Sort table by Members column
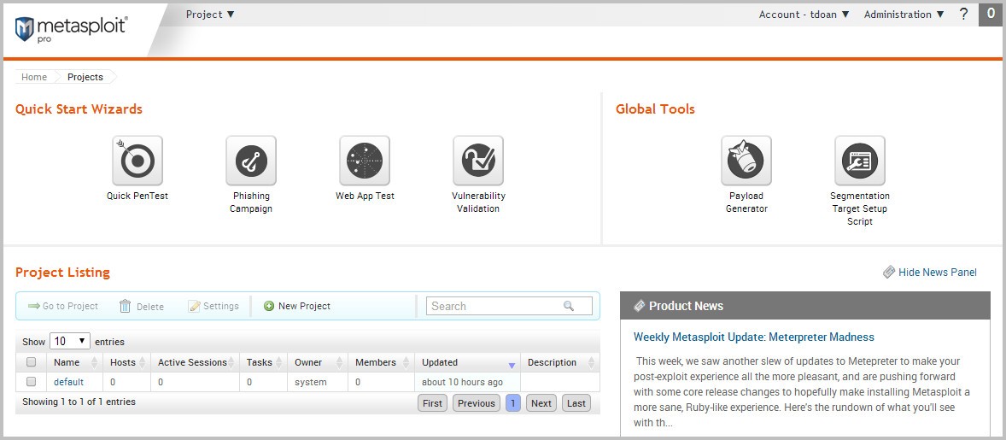This screenshot has height=440, width=1006. pyautogui.click(x=381, y=362)
